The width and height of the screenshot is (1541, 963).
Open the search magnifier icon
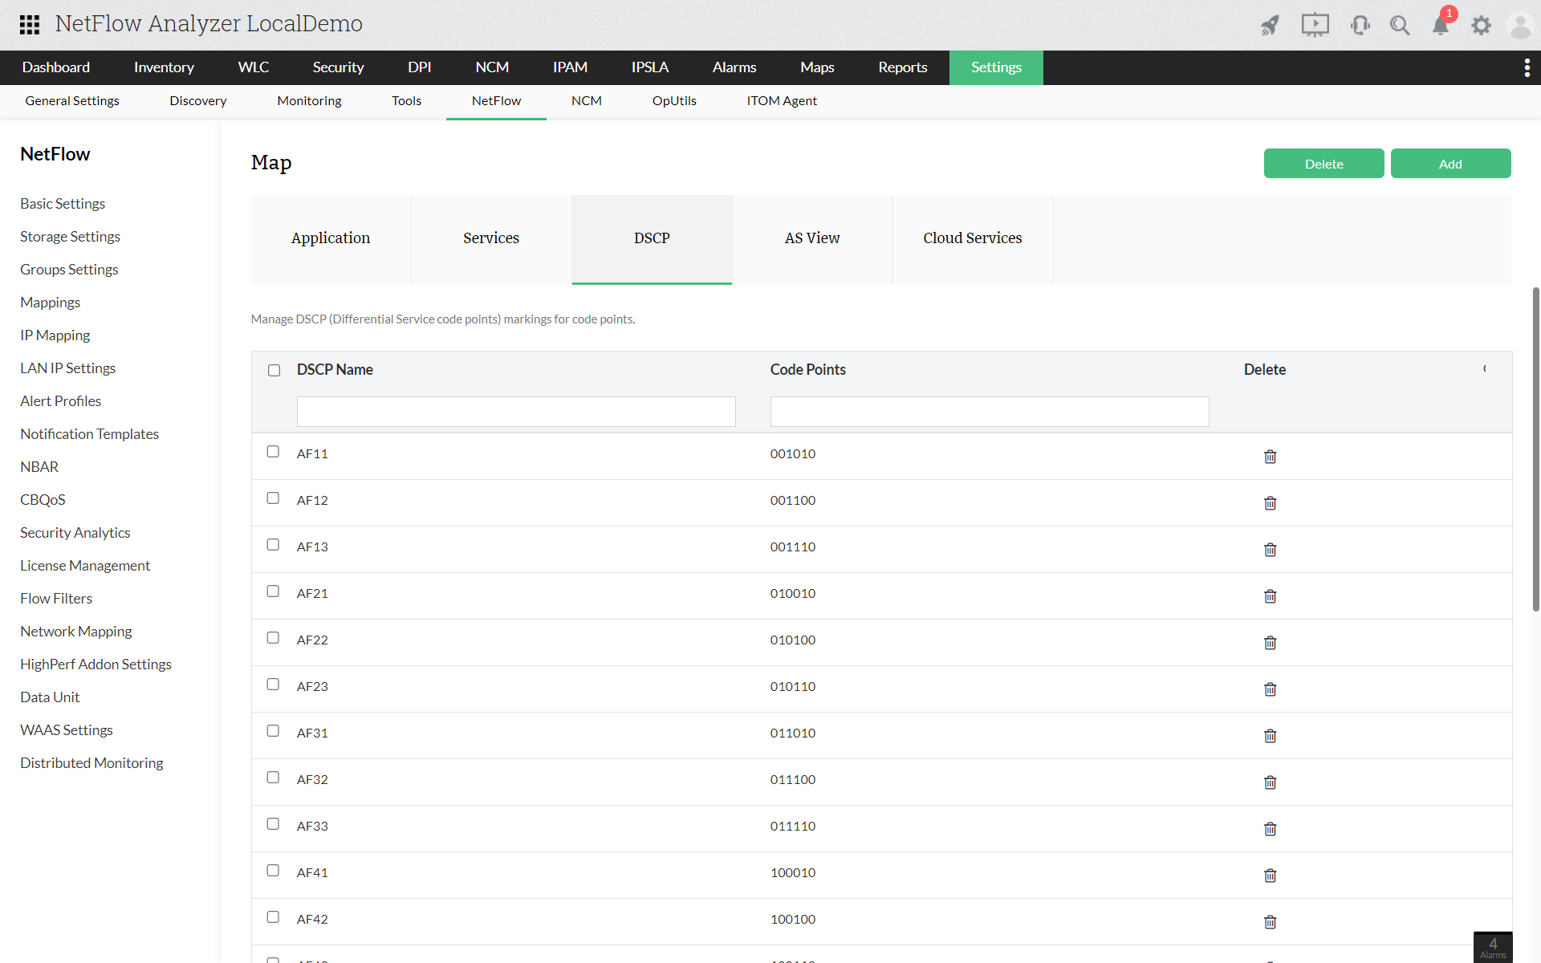tap(1400, 25)
